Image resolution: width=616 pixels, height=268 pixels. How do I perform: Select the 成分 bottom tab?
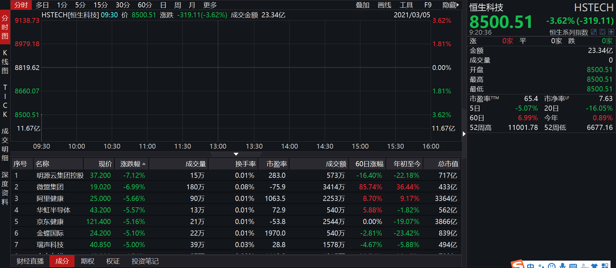click(62, 261)
